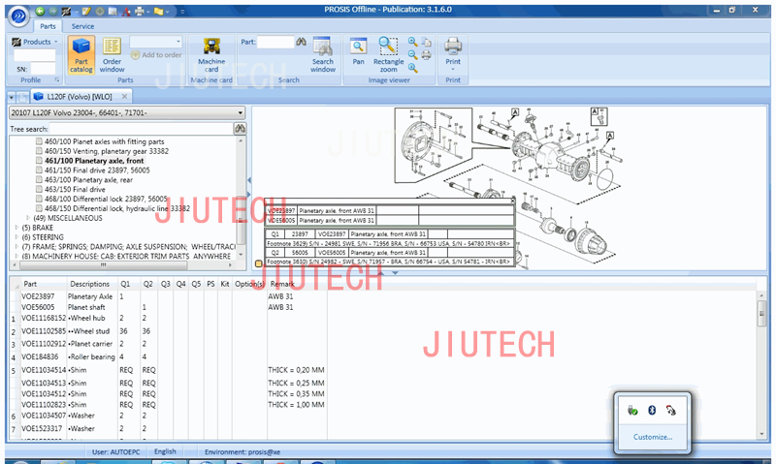The width and height of the screenshot is (776, 464).
Task: Click part number VOE11168152 Wheel hub row
Action: 44,319
